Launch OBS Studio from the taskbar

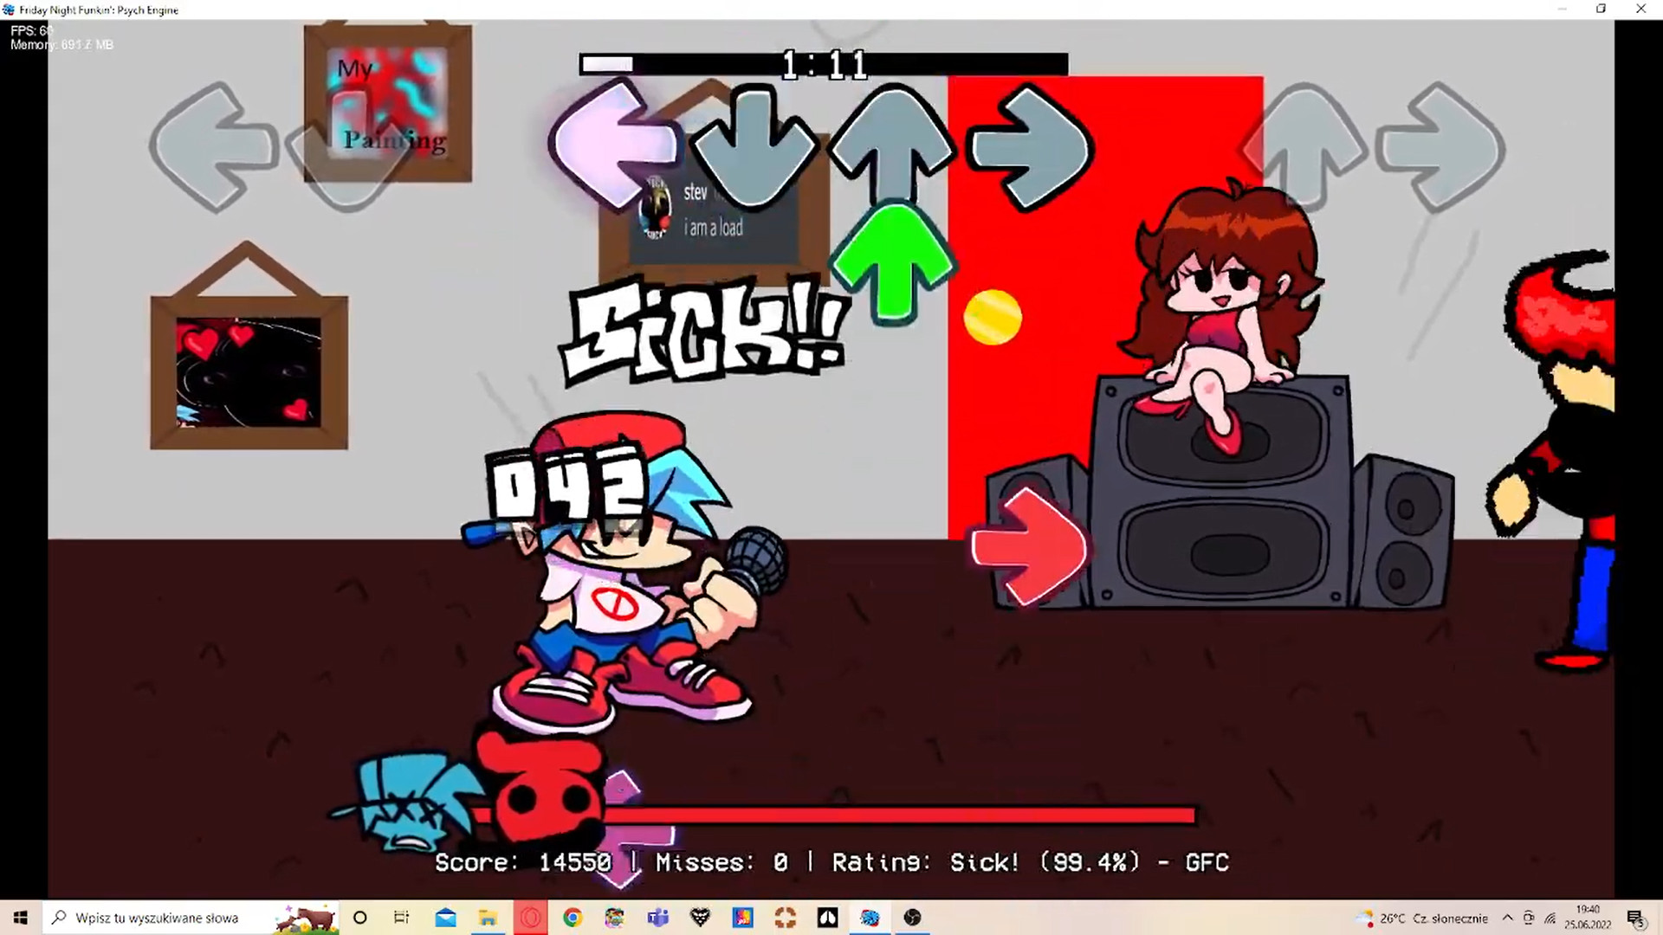click(912, 918)
